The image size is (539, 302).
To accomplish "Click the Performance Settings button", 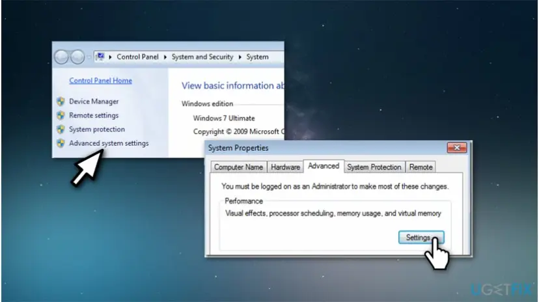I will point(421,238).
